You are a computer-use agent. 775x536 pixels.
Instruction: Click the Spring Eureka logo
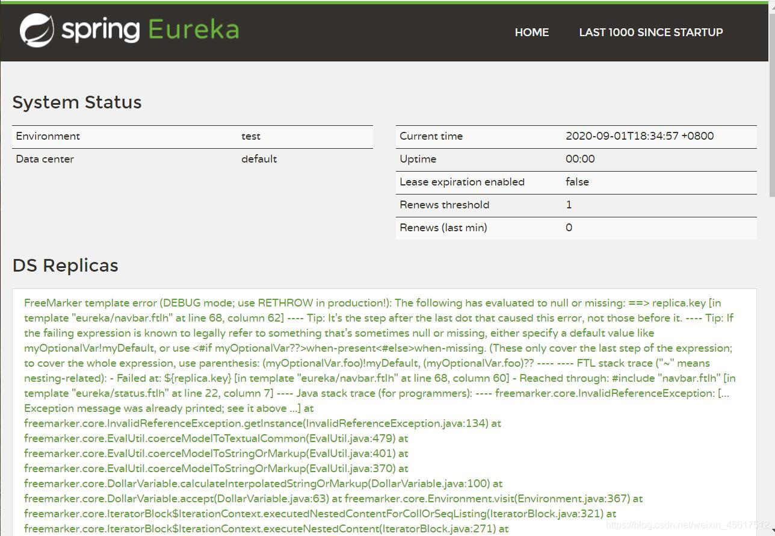tap(129, 30)
